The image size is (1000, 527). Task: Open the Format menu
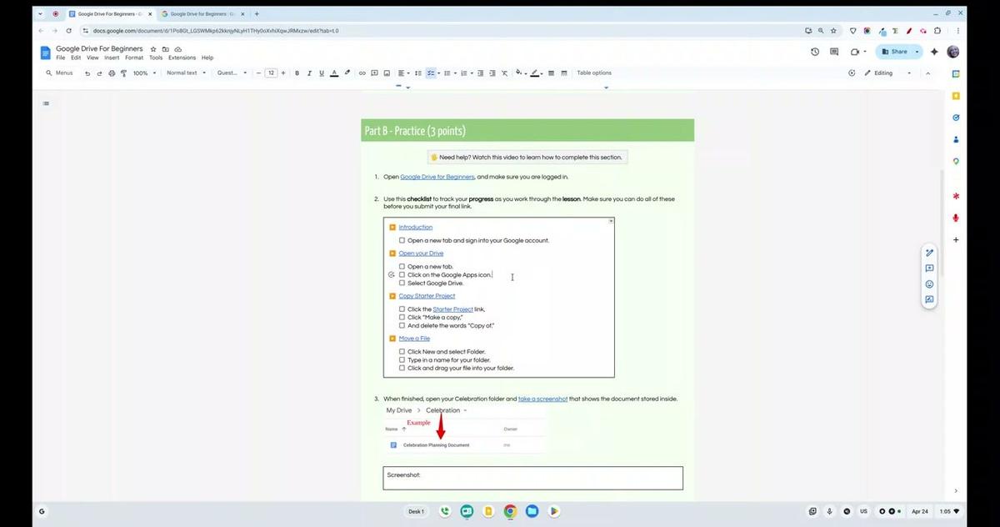point(133,58)
